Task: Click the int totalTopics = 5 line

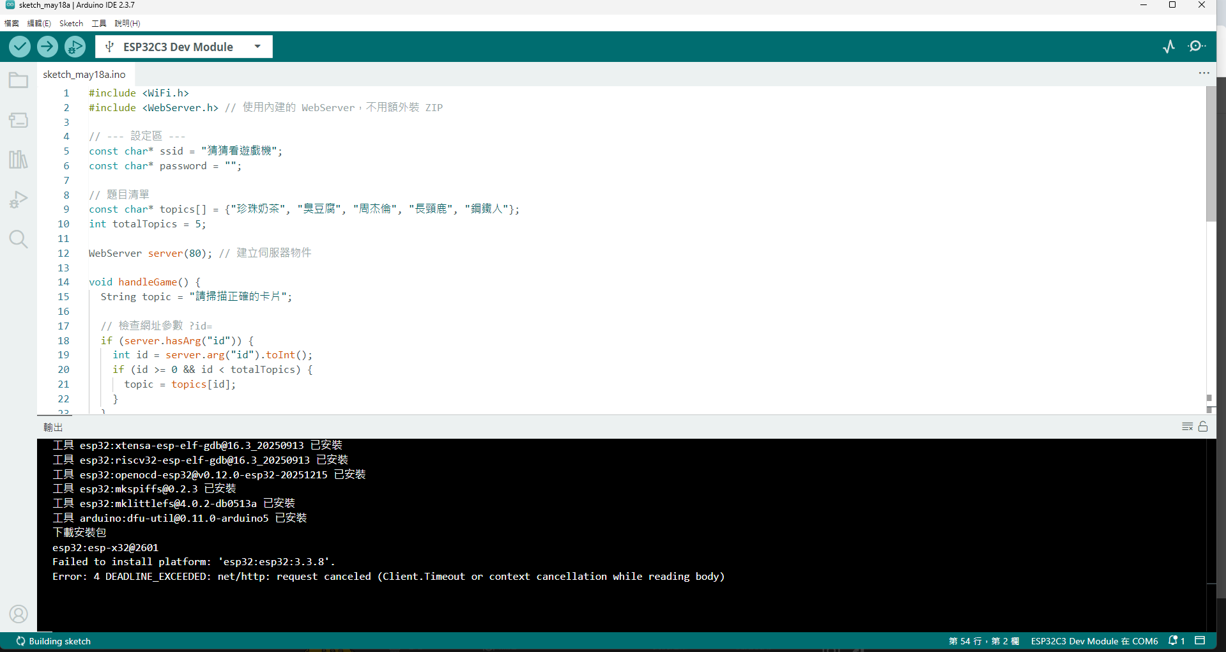Action: (x=147, y=224)
